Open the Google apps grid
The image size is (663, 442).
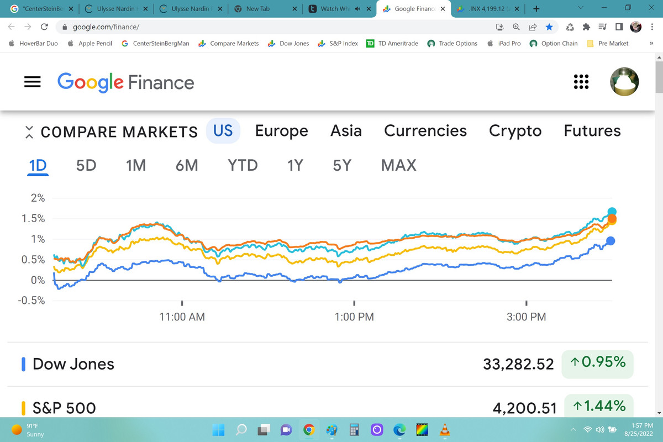[x=581, y=82]
